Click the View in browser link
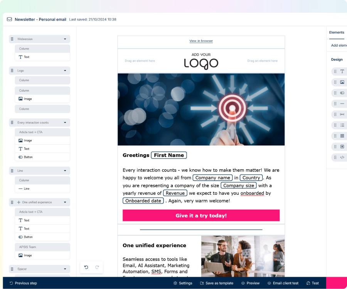Image resolution: width=347 pixels, height=289 pixels. [x=201, y=41]
